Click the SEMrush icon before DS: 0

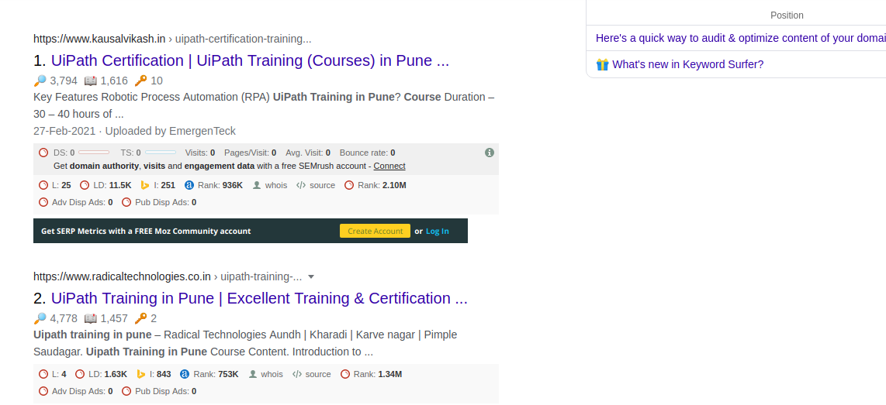[43, 153]
